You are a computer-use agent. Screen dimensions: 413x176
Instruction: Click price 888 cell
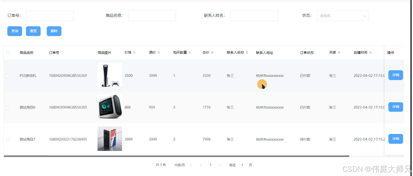[127, 107]
